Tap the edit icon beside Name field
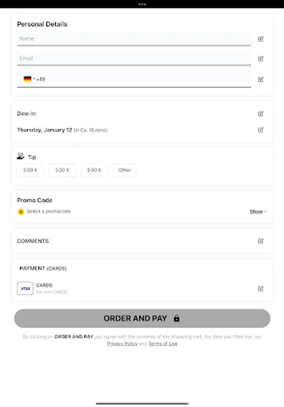The image size is (284, 407). pos(261,39)
